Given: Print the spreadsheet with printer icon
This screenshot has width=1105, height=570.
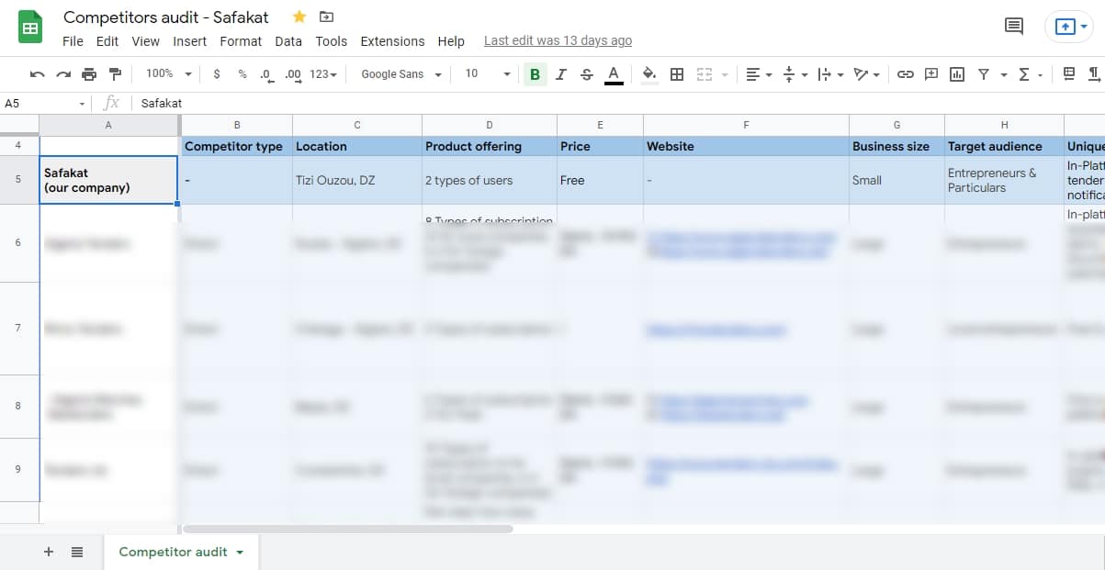Looking at the screenshot, I should coord(89,74).
